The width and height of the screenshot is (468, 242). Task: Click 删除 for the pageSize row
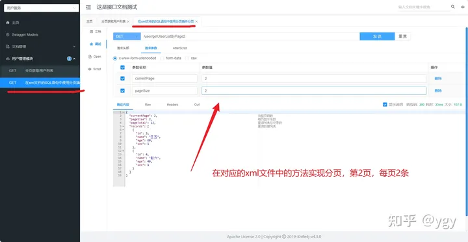tap(438, 91)
